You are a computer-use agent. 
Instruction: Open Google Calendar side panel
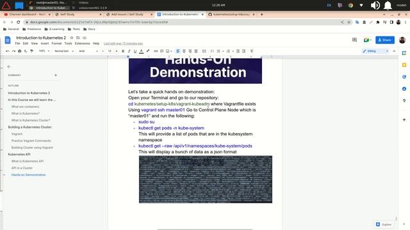(404, 53)
